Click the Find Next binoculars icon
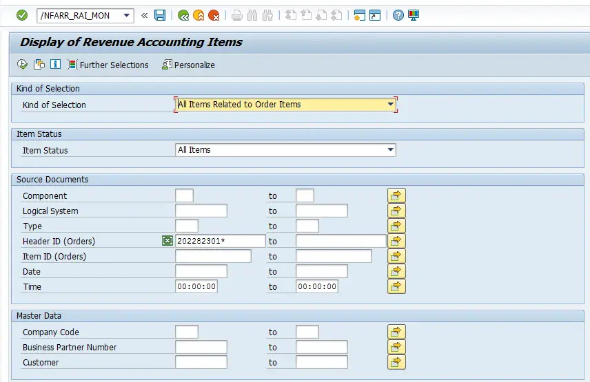The image size is (590, 382). pyautogui.click(x=267, y=15)
